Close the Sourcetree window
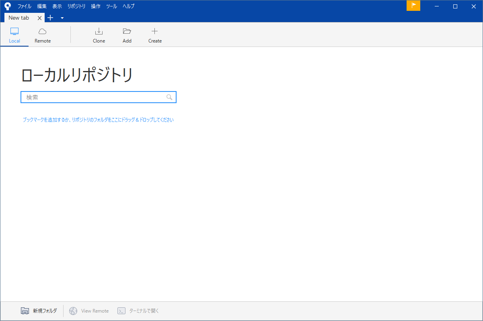 click(x=474, y=6)
